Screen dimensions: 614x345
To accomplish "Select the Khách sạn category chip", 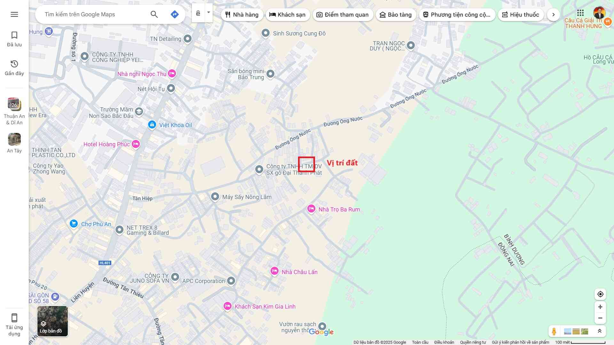I will 287,15.
